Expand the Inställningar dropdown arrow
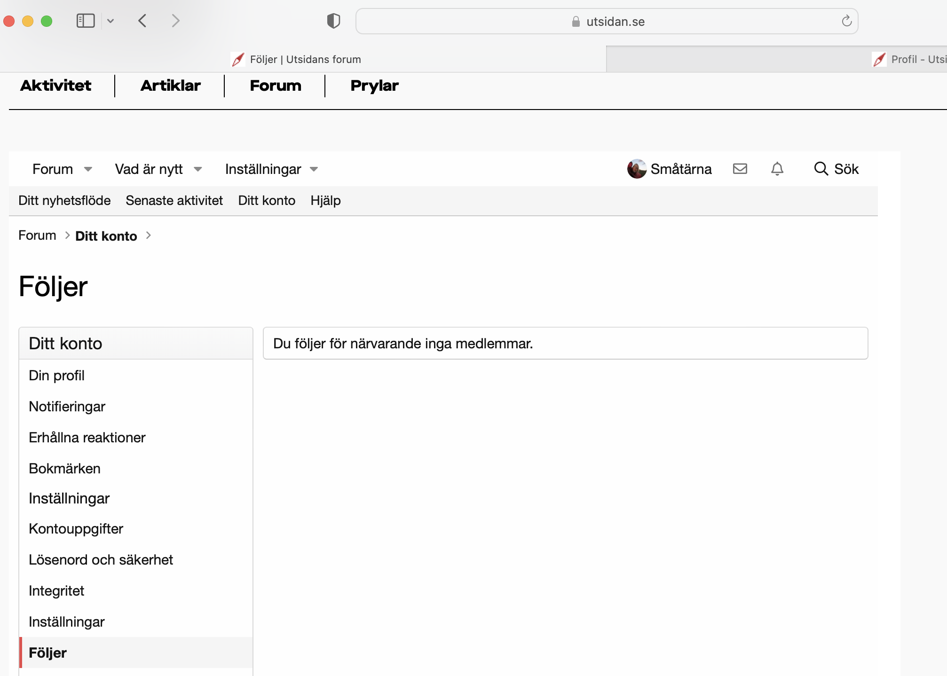This screenshot has width=947, height=676. click(314, 169)
